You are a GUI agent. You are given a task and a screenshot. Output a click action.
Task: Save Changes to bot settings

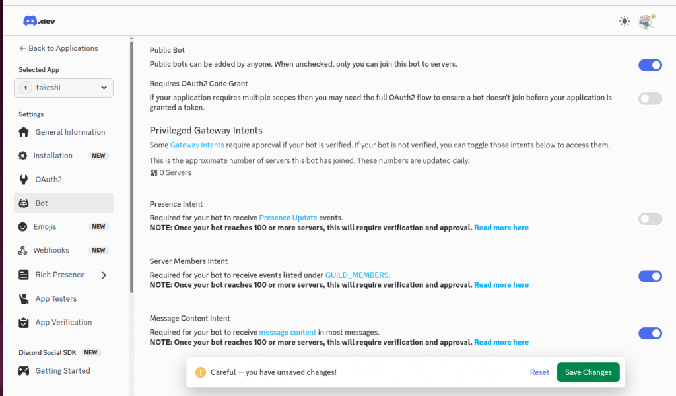(x=588, y=372)
